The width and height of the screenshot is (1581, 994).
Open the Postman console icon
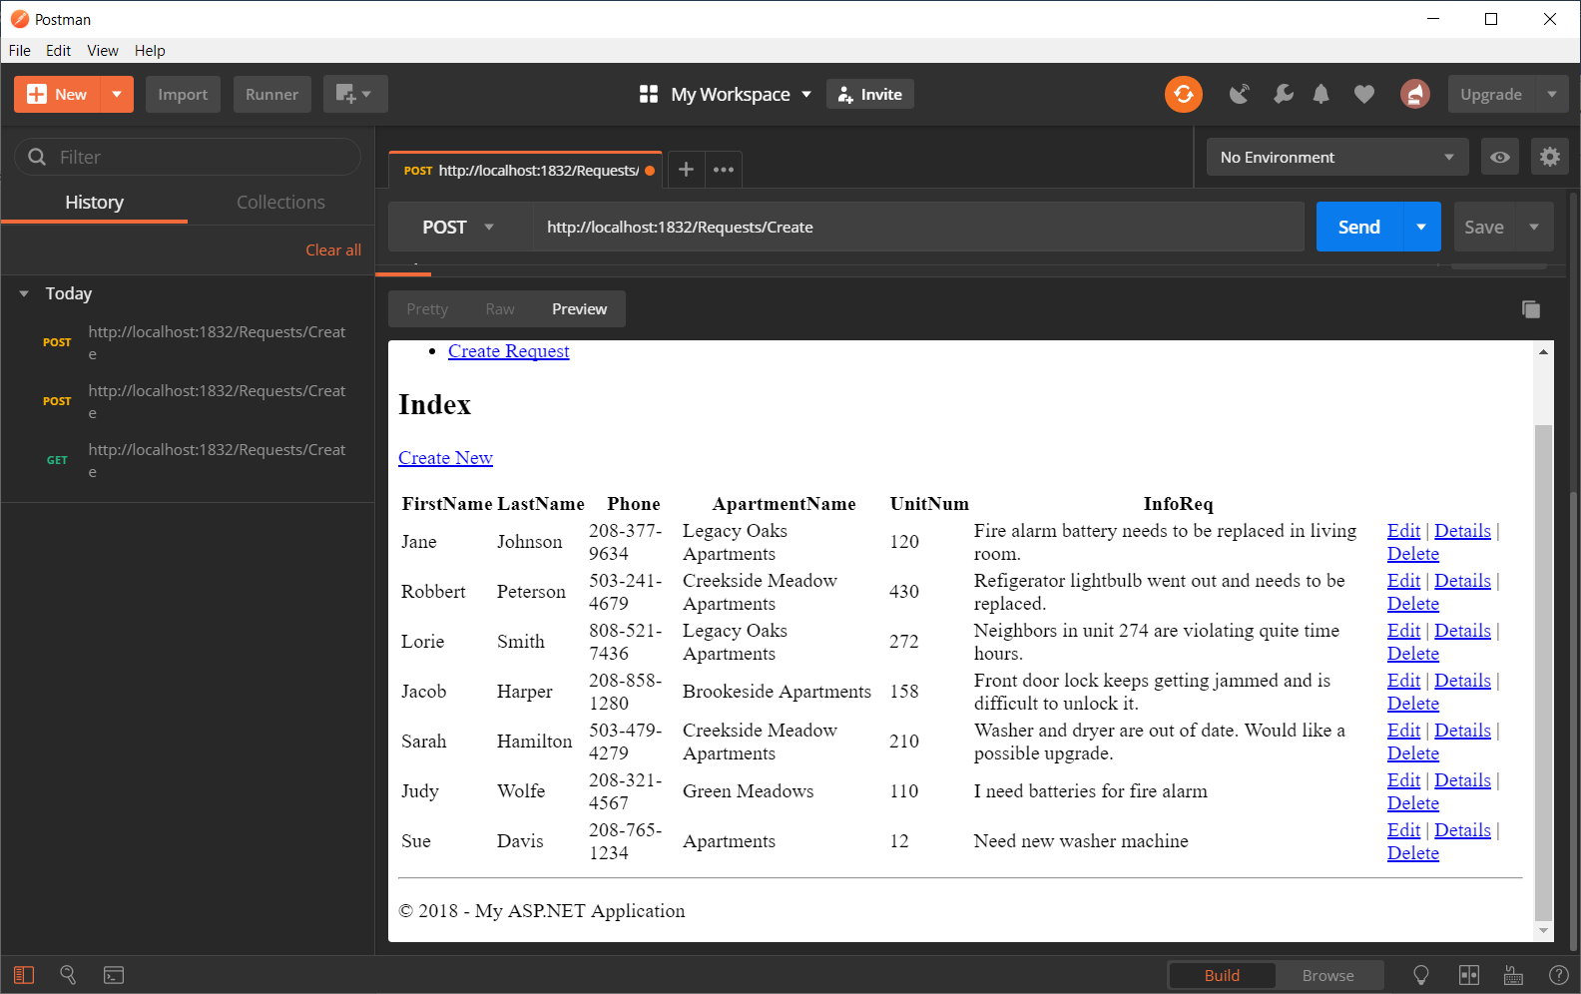pos(114,975)
